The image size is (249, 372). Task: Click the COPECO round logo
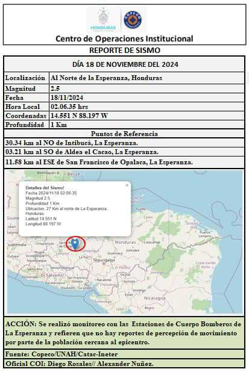[x=133, y=20]
